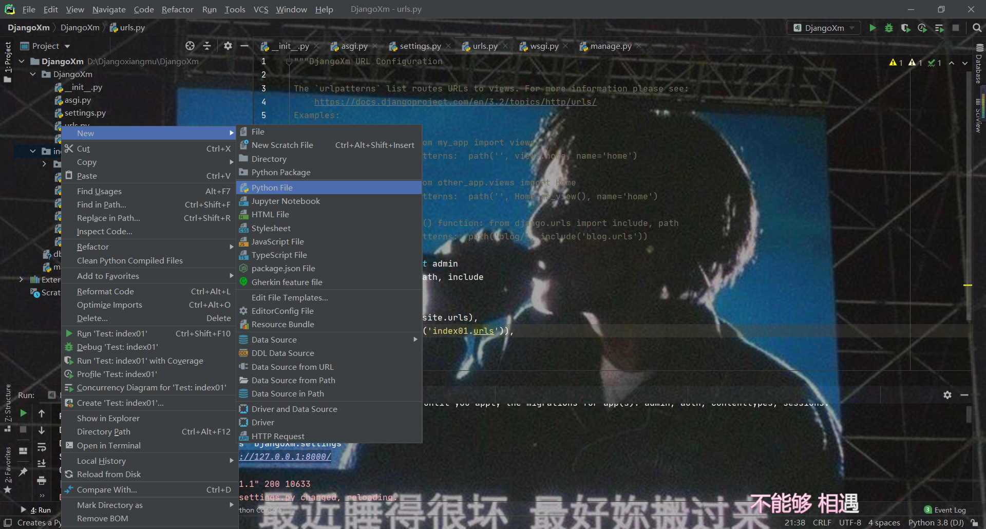This screenshot has height=529, width=986.
Task: Click Previous Highlighted Error arrow
Action: [x=952, y=63]
